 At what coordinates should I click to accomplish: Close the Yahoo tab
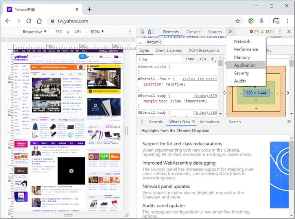(77, 9)
